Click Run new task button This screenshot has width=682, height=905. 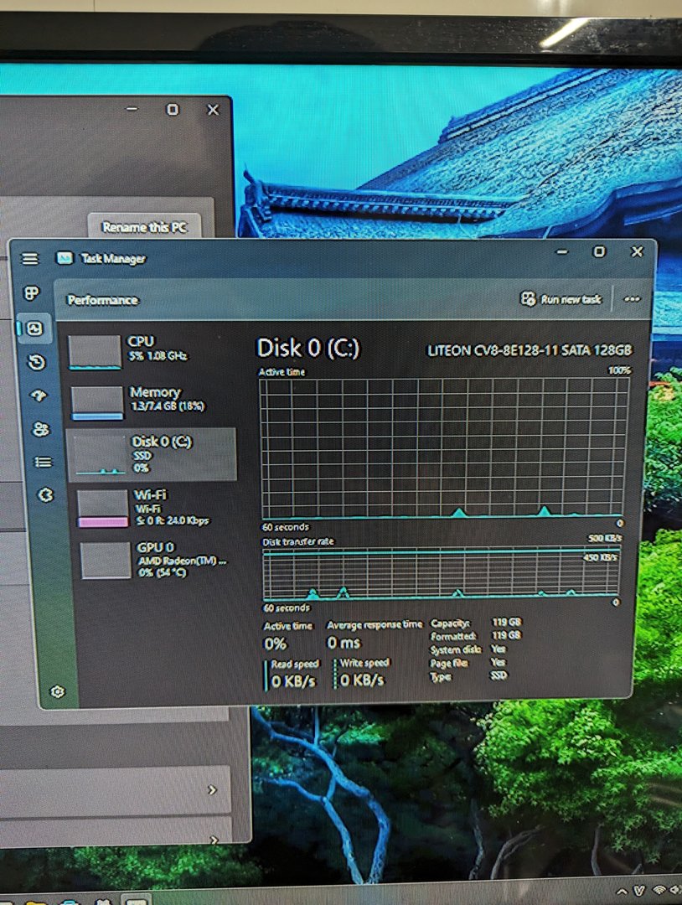[561, 299]
